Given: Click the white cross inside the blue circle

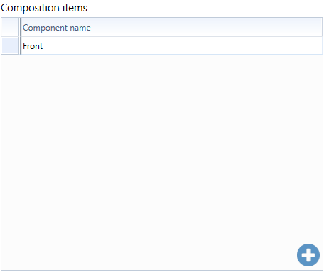Looking at the screenshot, I should pos(308,255).
